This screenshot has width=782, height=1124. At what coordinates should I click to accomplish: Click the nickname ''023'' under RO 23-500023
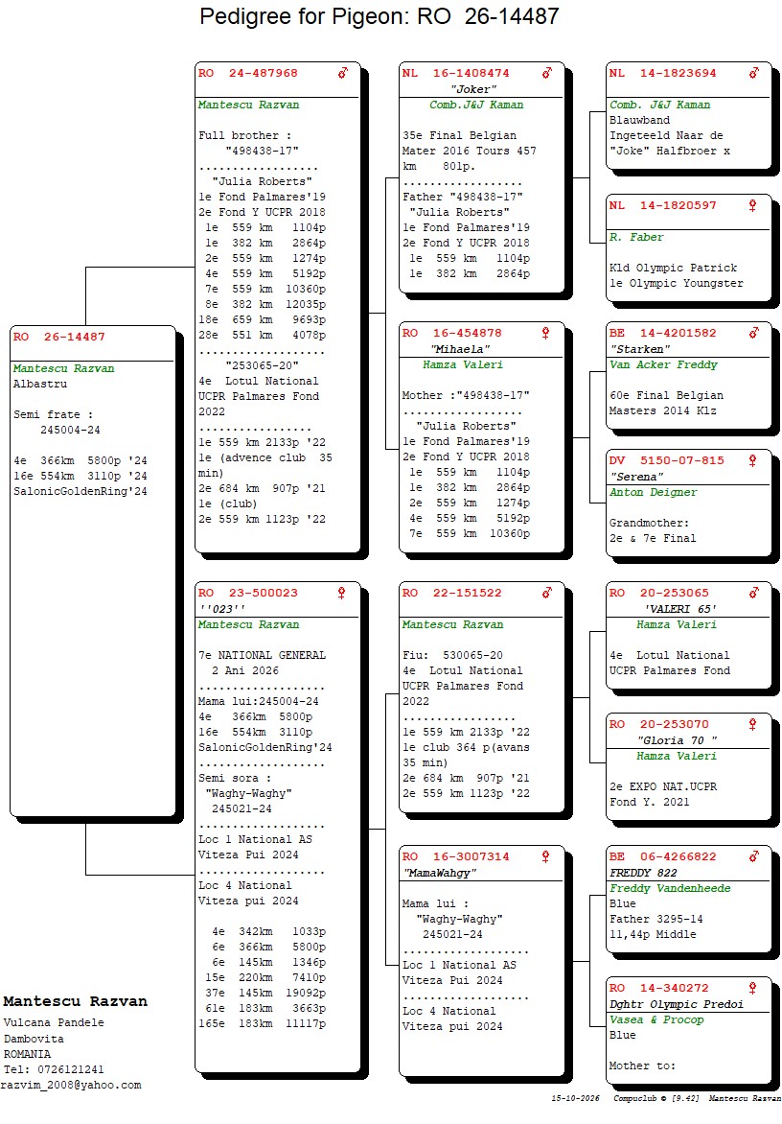pos(222,609)
